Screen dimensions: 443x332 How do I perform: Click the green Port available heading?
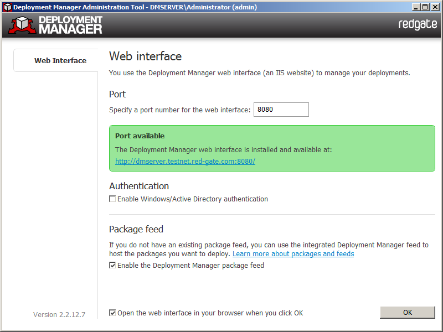140,136
